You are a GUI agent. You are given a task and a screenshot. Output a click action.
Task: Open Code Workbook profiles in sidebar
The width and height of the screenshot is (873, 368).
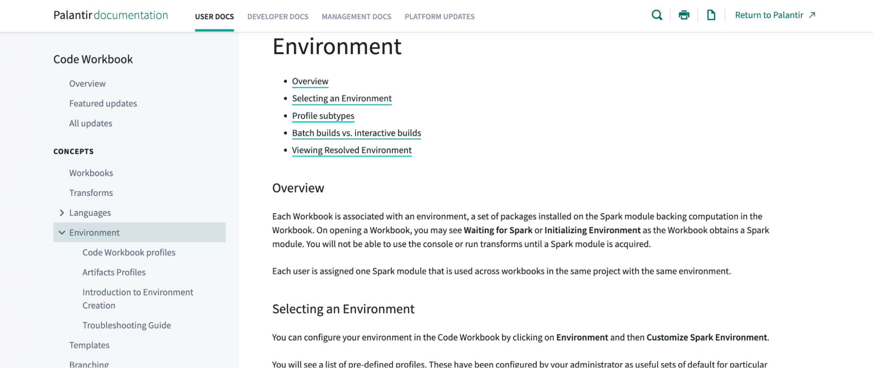click(129, 252)
